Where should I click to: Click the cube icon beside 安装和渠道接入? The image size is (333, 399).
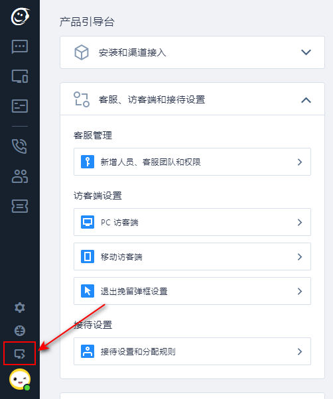point(82,52)
